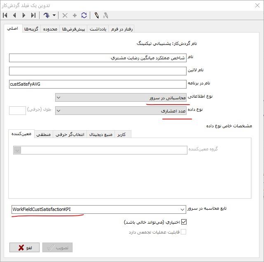Go to first record navigation icon

coord(5,16)
